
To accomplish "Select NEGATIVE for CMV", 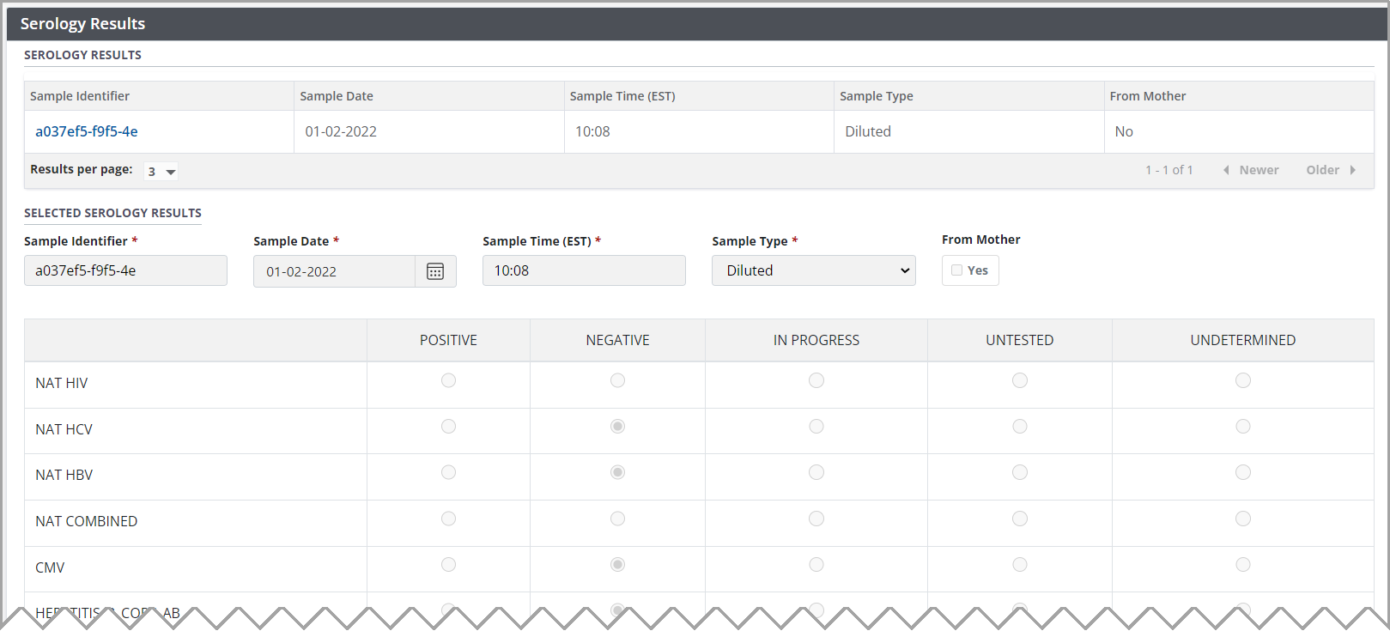I will click(617, 565).
